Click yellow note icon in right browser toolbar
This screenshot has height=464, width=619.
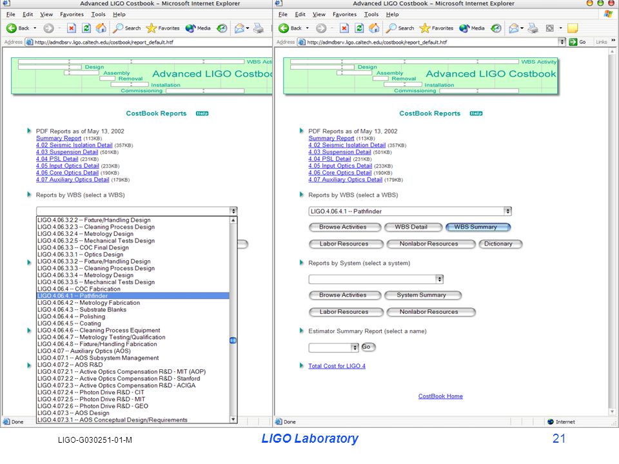click(573, 28)
